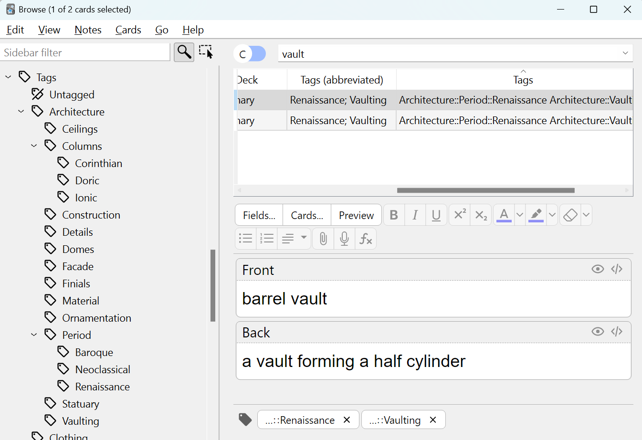Record audio using the microphone icon
642x440 pixels.
(344, 239)
